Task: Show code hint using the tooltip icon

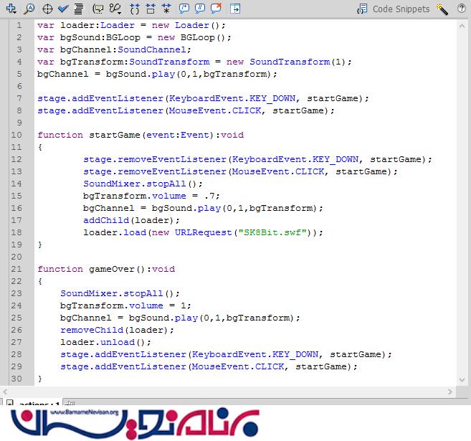Action: [98, 9]
